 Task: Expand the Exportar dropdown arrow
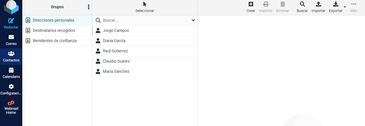click(345, 7)
